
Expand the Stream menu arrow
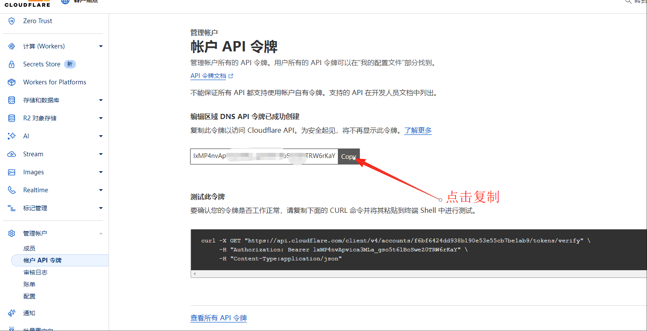pos(101,154)
